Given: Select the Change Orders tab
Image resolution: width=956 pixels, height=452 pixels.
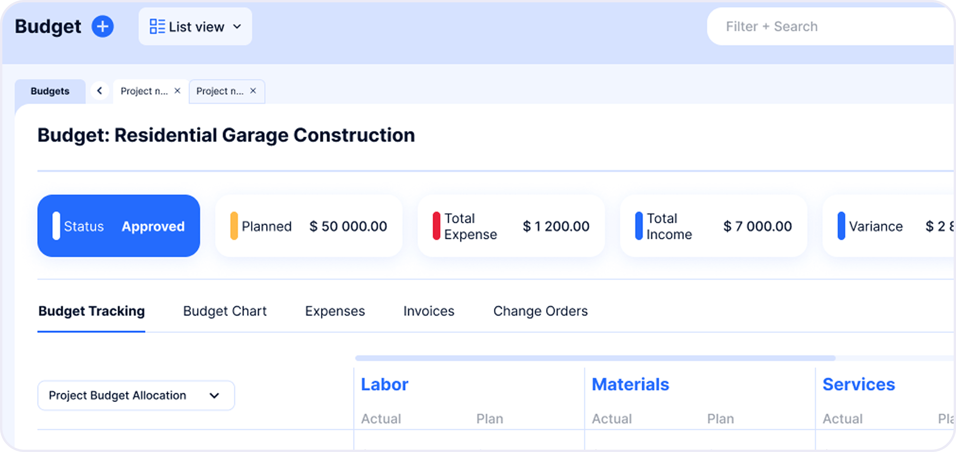Looking at the screenshot, I should pyautogui.click(x=540, y=311).
